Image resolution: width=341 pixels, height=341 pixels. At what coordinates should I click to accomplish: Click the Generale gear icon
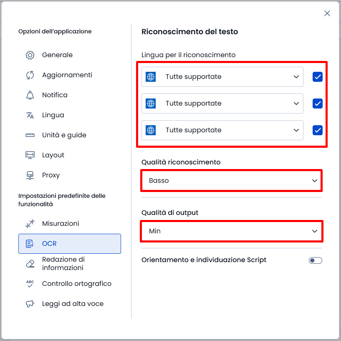30,55
